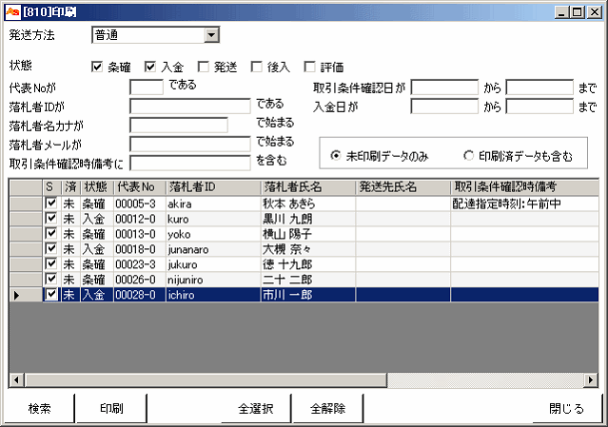
Task: Enable the 評価 status checkbox
Action: pyautogui.click(x=309, y=67)
